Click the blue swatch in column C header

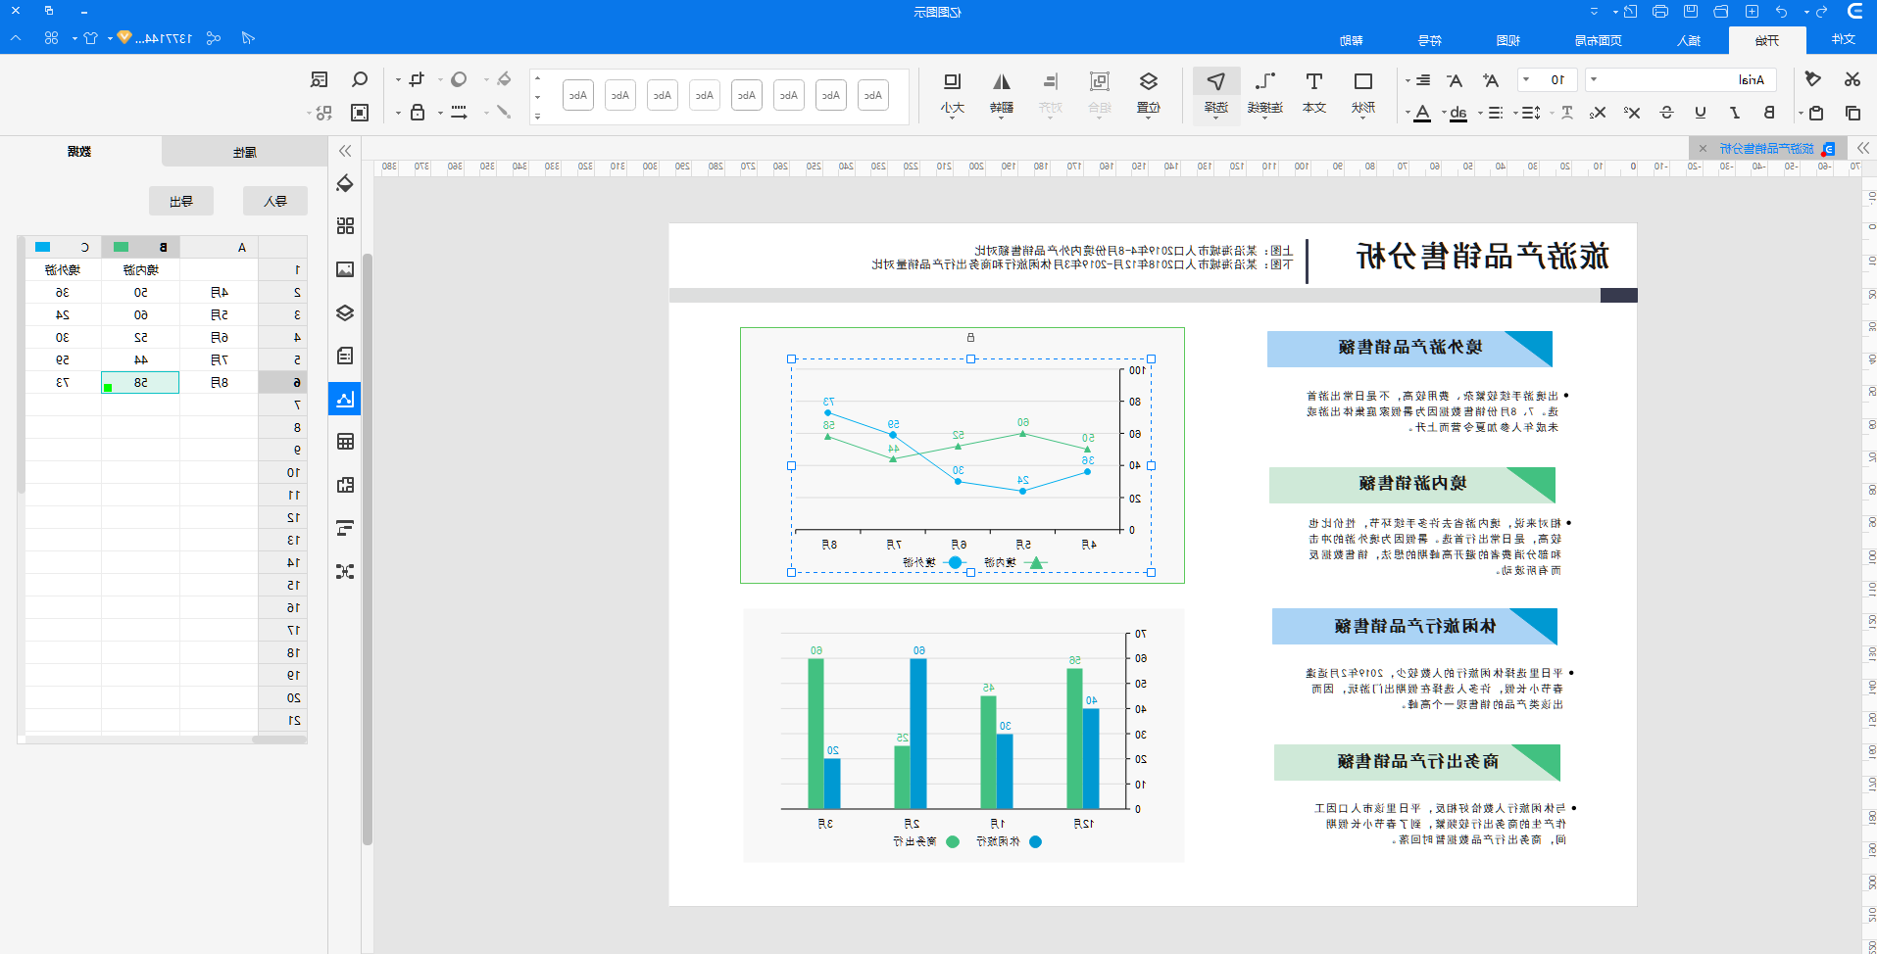click(x=42, y=247)
